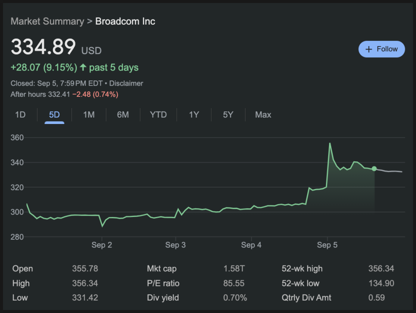416x313 pixels.
Task: Click the Div yield value 0.70%
Action: (x=235, y=298)
